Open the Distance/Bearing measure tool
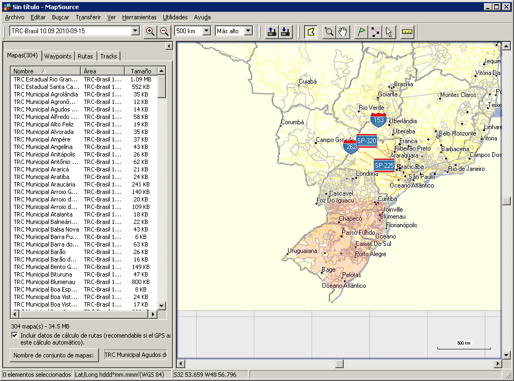This screenshot has width=514, height=381. (x=406, y=31)
